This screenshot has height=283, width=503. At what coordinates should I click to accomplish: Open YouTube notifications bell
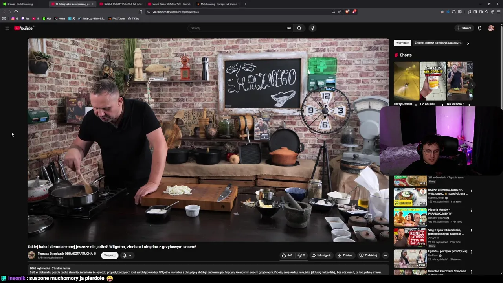(x=479, y=28)
